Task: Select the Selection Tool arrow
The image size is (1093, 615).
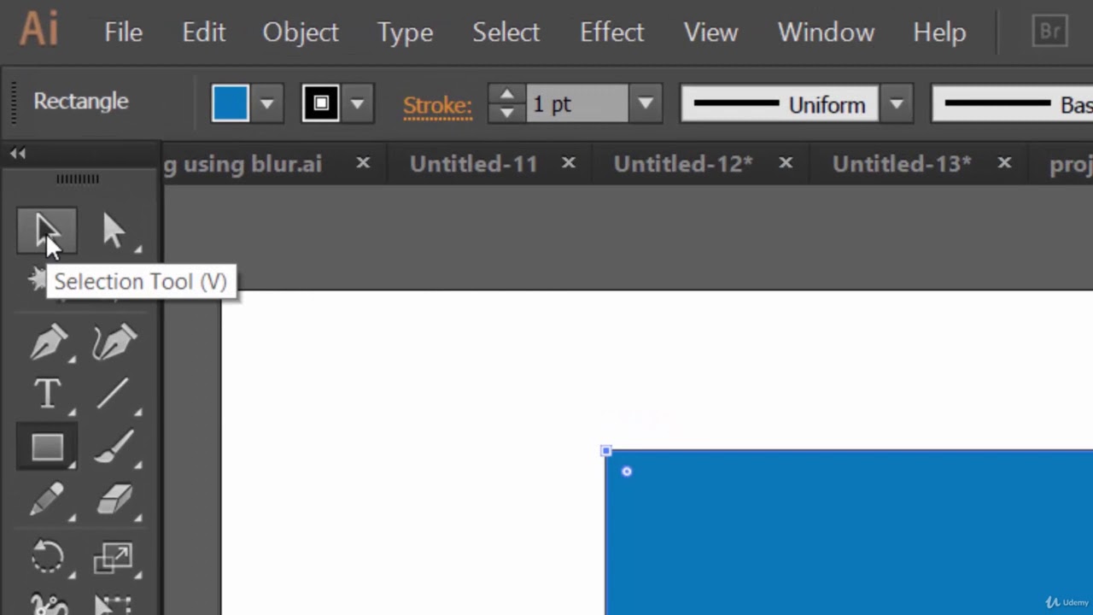Action: click(47, 231)
